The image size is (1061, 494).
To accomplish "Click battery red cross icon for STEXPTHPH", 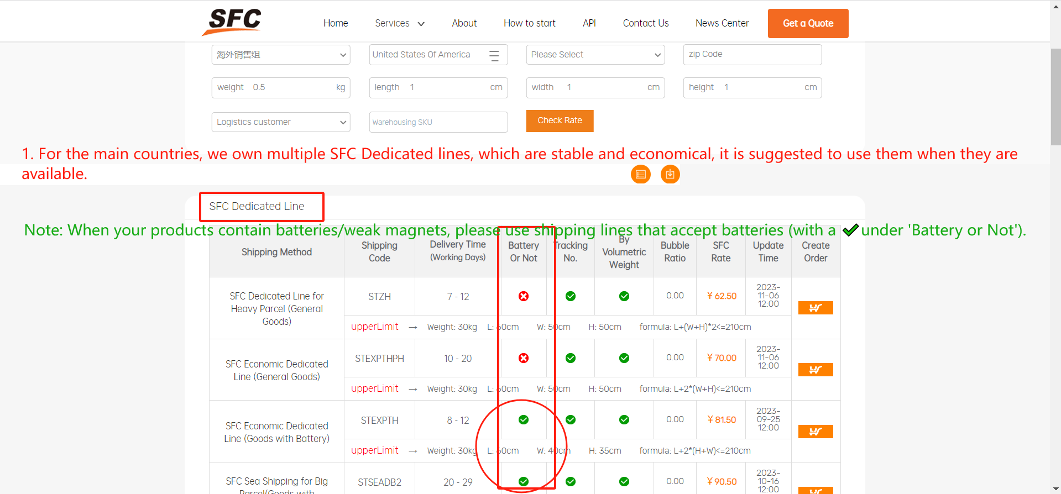I will [x=523, y=358].
